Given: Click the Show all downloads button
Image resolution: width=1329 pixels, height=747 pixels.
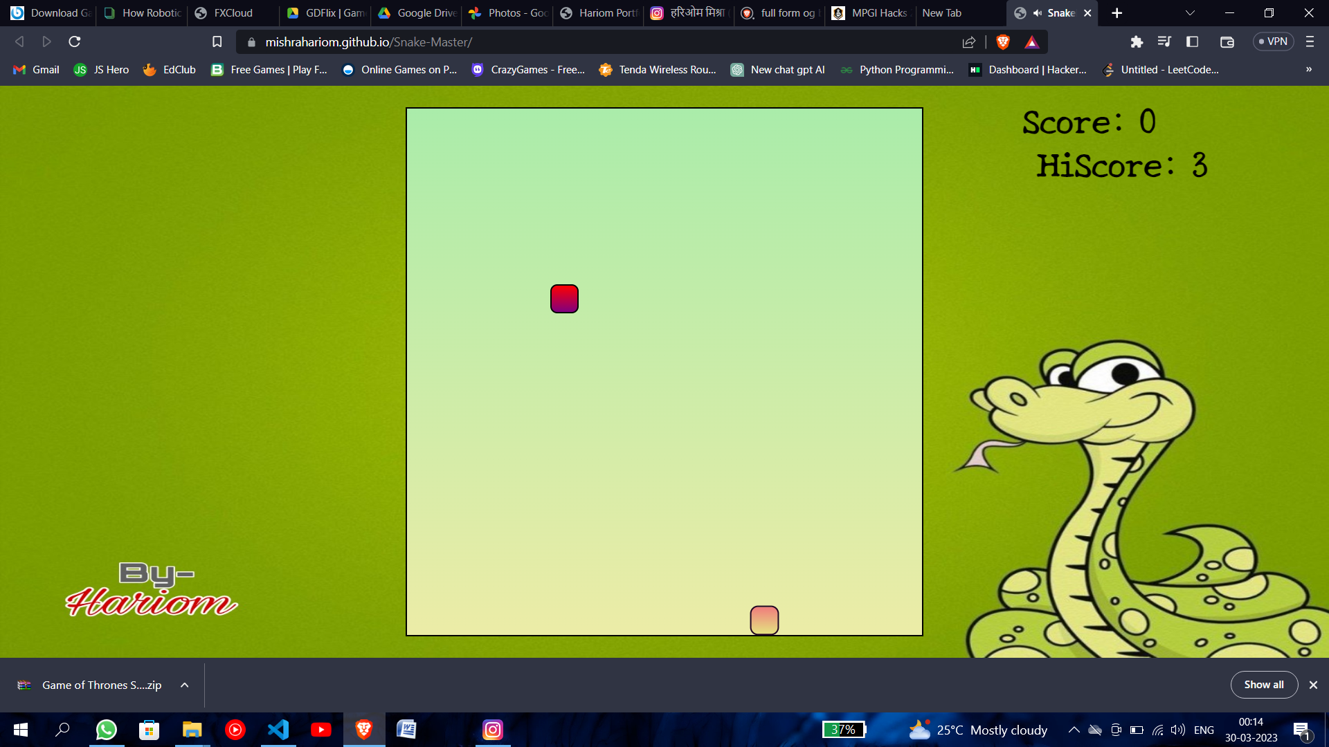Looking at the screenshot, I should tap(1263, 685).
